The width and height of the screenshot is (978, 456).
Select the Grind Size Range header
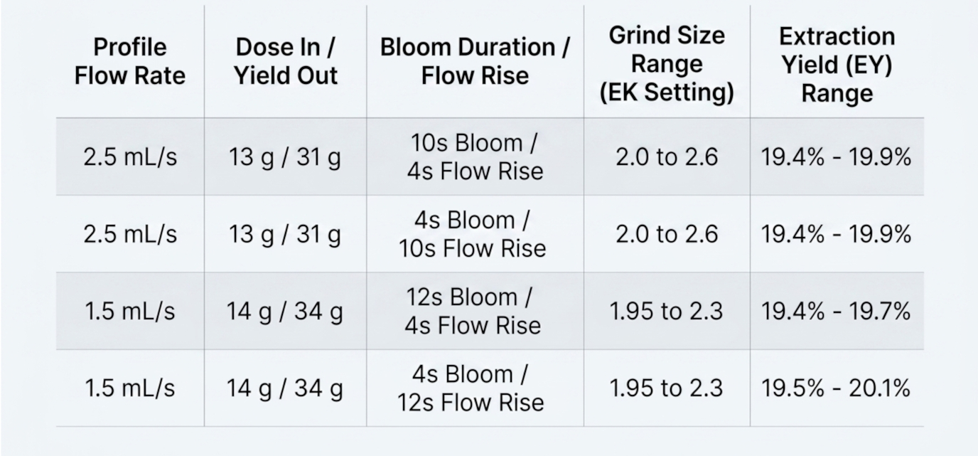click(x=667, y=64)
